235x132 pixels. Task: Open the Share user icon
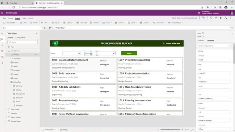click(x=225, y=18)
